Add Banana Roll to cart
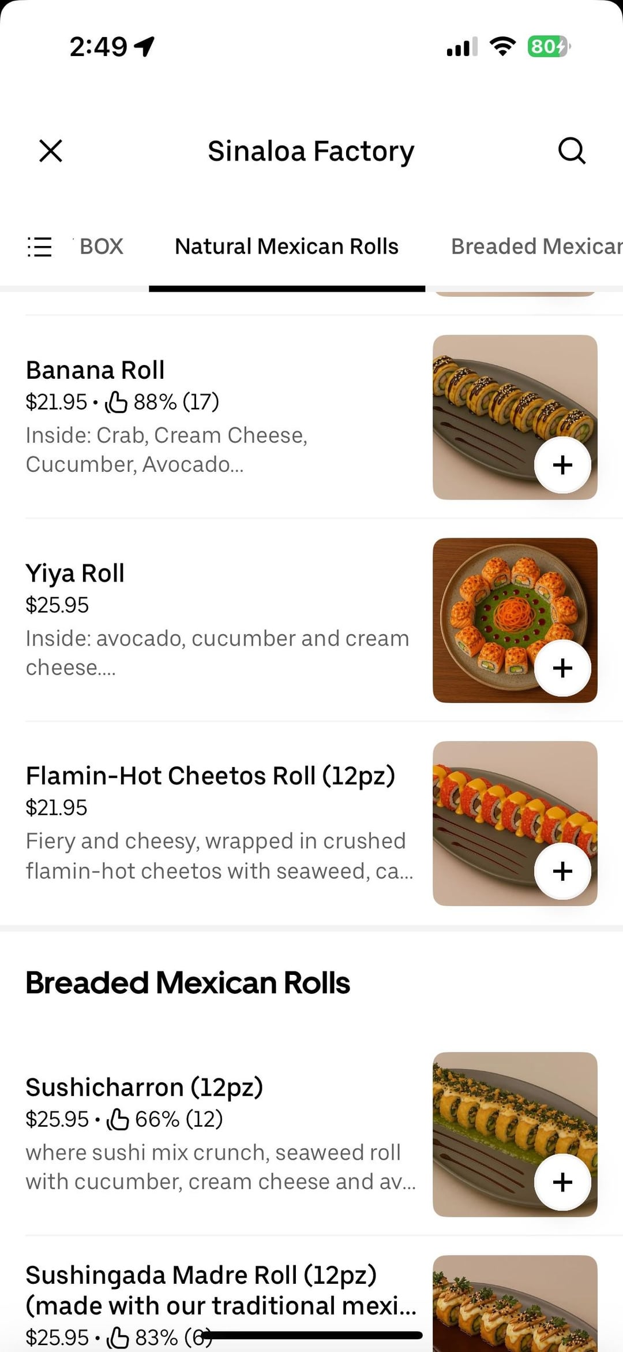 click(x=562, y=465)
